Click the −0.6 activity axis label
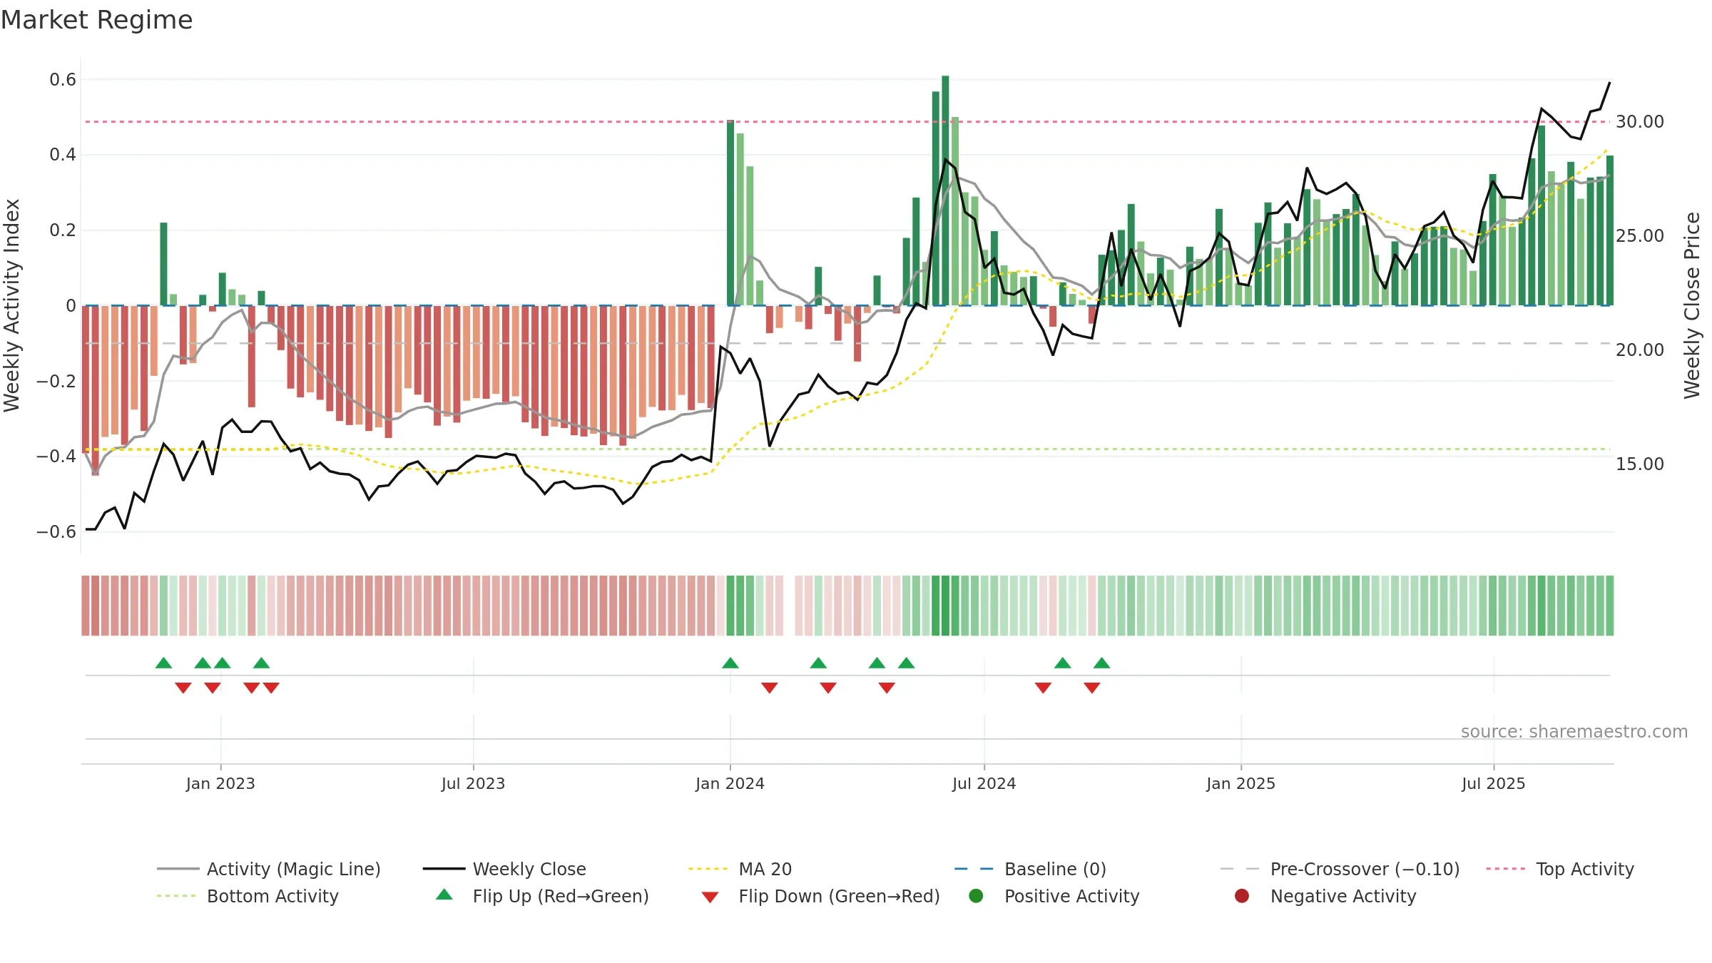This screenshot has width=1712, height=963. point(56,531)
